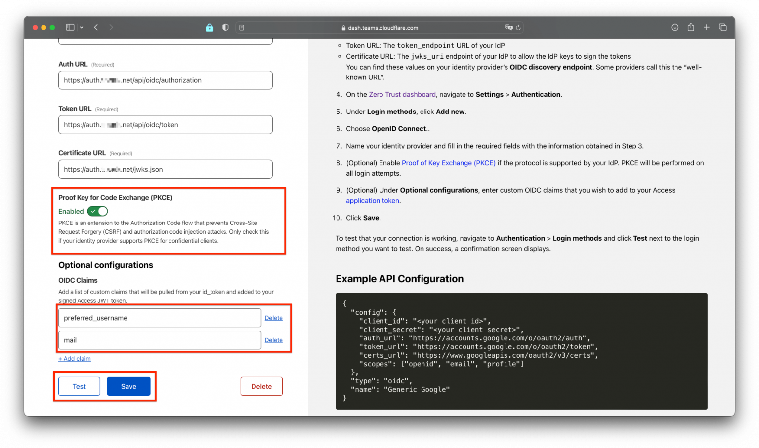Delete the preferred_username claim
Screen dimensions: 759x448
(x=273, y=318)
